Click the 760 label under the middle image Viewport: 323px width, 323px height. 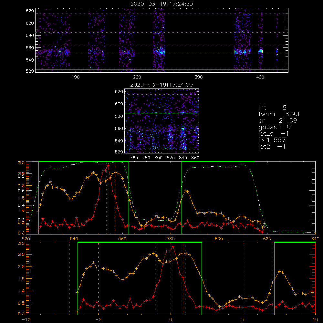point(134,158)
